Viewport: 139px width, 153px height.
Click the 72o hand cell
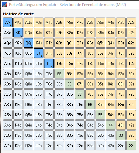pyautogui.click(x=80, y=146)
